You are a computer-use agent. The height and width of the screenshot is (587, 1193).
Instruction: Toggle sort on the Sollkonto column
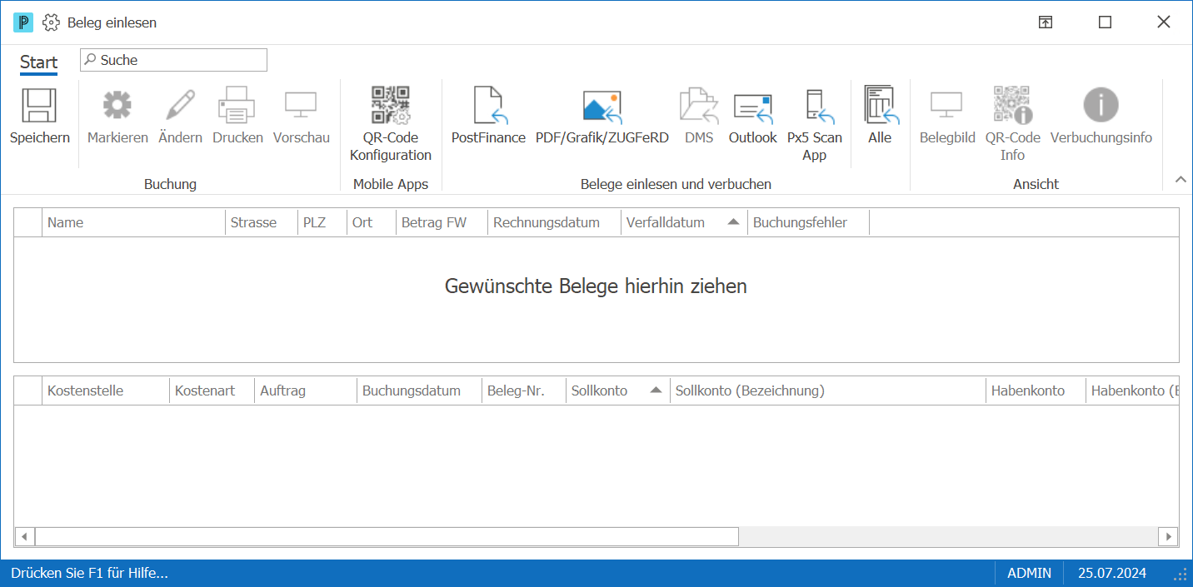click(x=618, y=391)
